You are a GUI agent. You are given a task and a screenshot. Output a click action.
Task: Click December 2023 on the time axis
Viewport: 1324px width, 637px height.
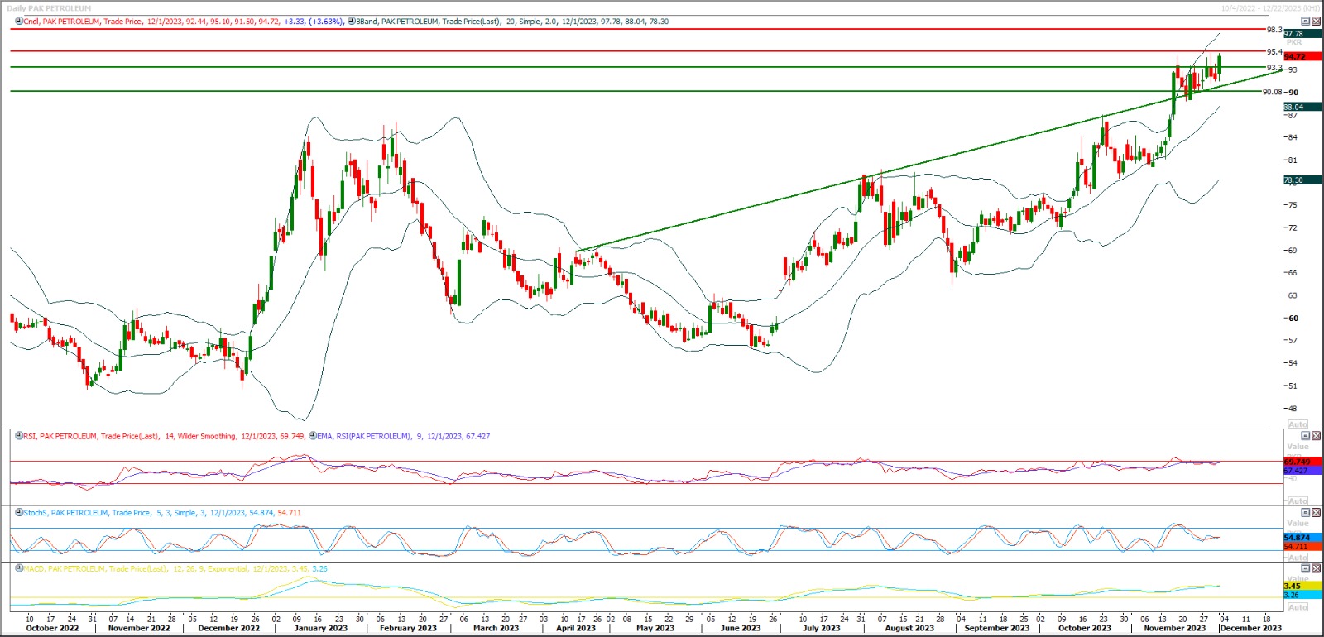[x=1250, y=628]
